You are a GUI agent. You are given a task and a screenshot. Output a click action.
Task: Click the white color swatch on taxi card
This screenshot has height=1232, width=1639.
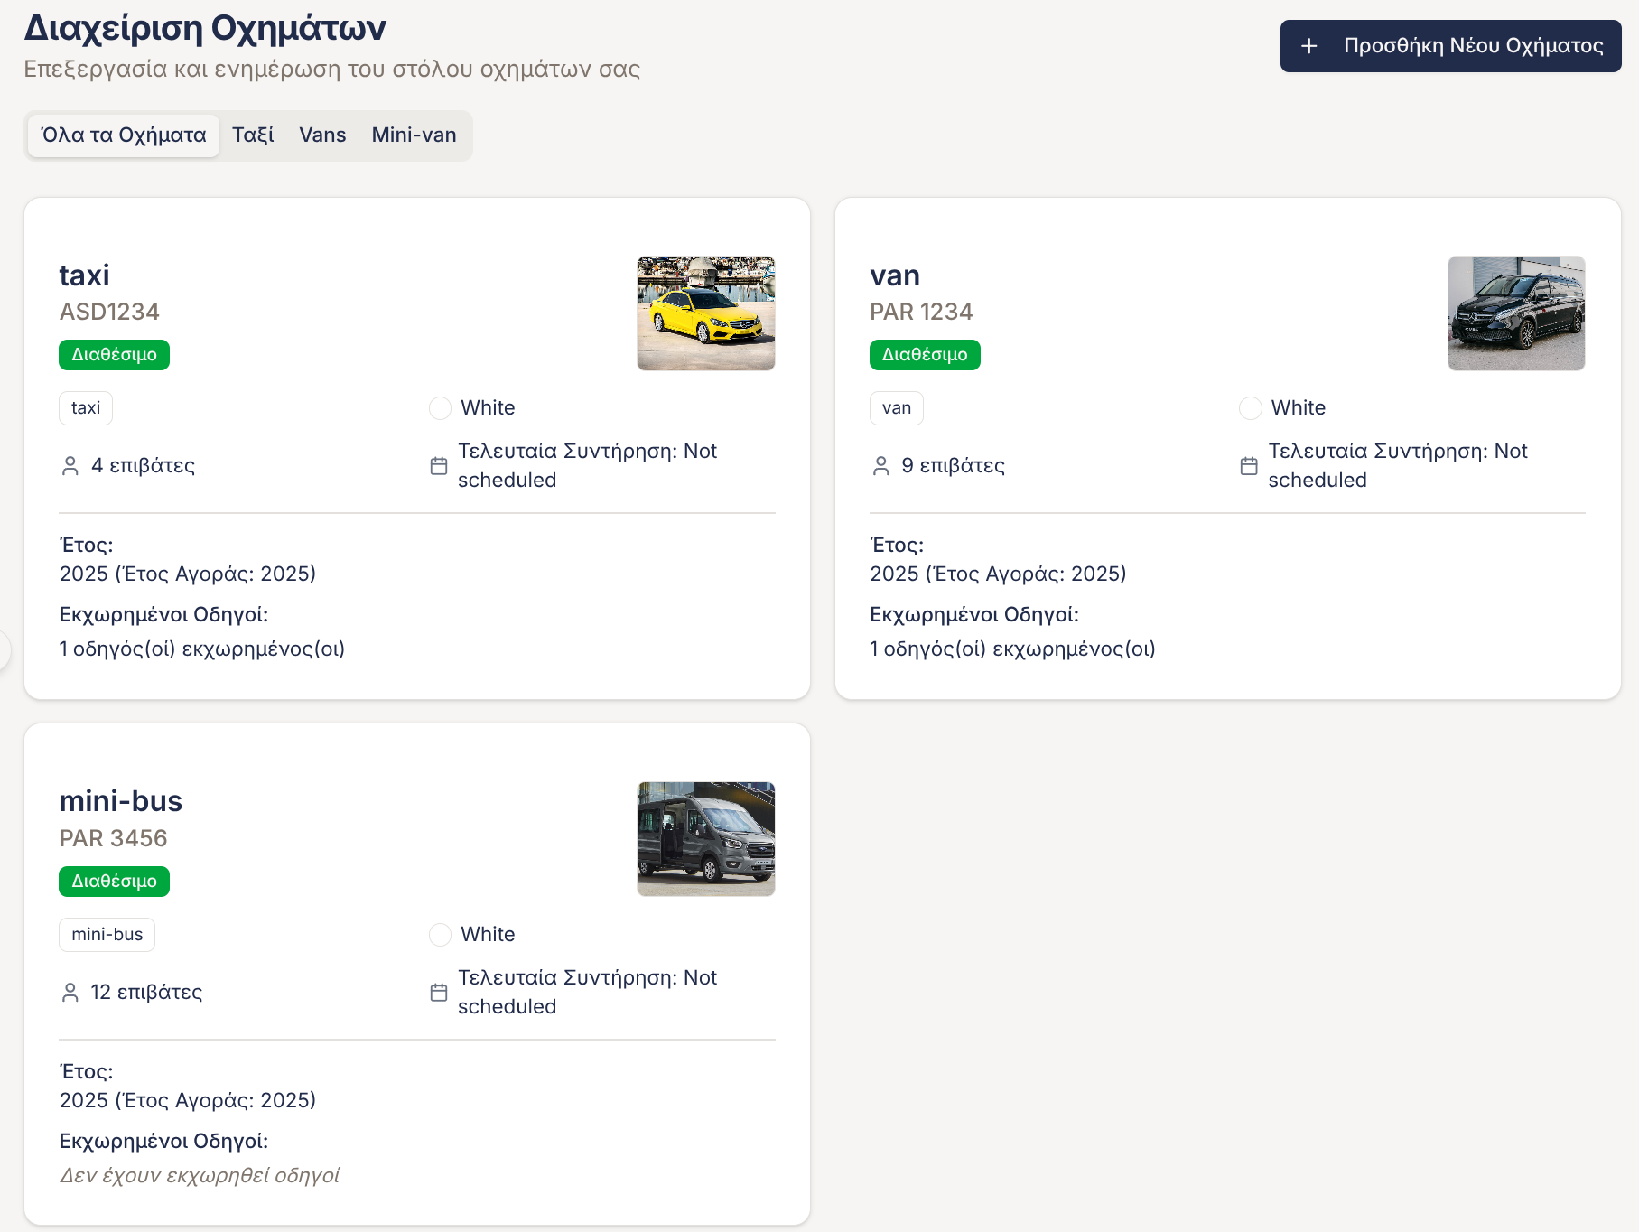(x=440, y=408)
